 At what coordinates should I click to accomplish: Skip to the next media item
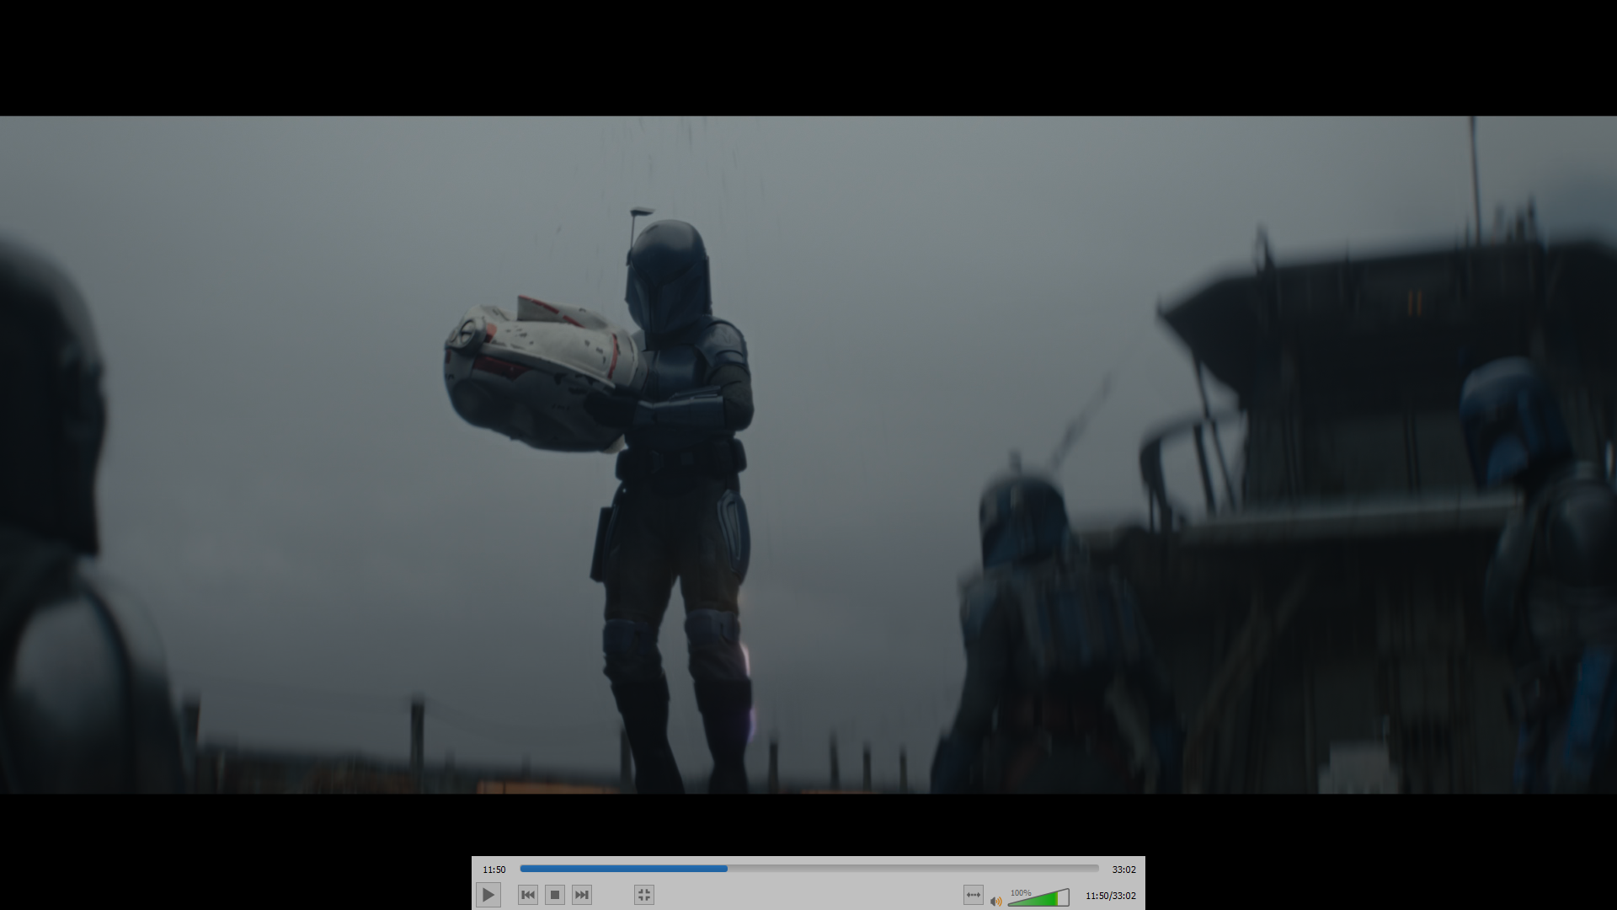coord(582,895)
